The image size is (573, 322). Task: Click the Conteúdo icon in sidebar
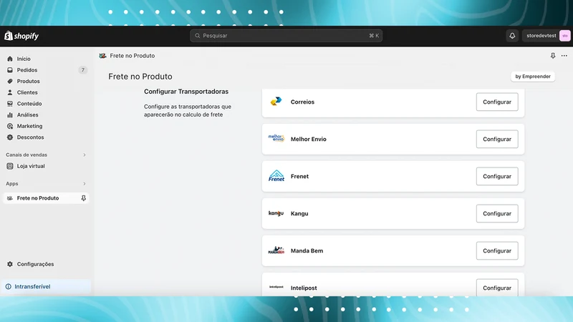tap(10, 104)
